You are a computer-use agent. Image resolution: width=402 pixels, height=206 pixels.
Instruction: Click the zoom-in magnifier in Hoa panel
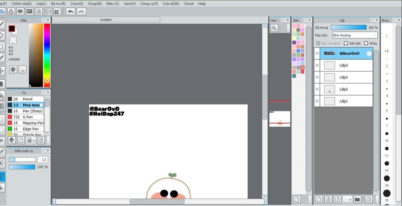pyautogui.click(x=274, y=28)
